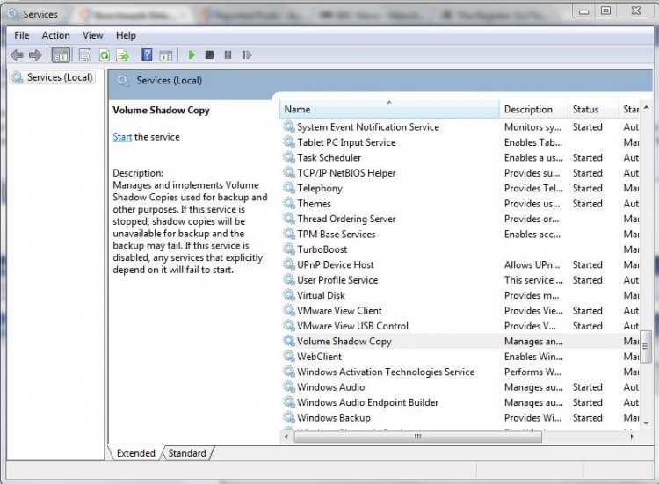Click gear icon beside Virtual Disk
The image size is (659, 484).
(x=289, y=295)
